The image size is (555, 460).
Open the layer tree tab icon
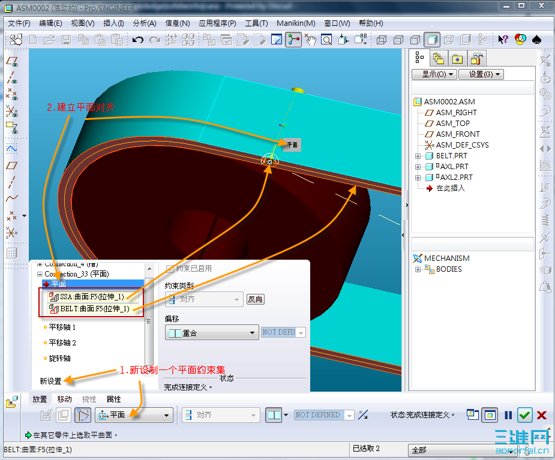439,59
